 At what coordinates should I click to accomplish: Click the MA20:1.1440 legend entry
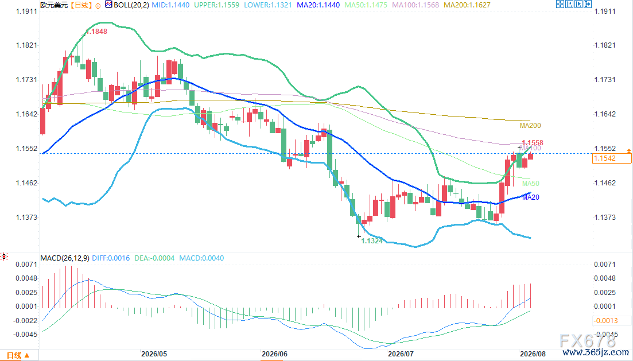click(318, 5)
